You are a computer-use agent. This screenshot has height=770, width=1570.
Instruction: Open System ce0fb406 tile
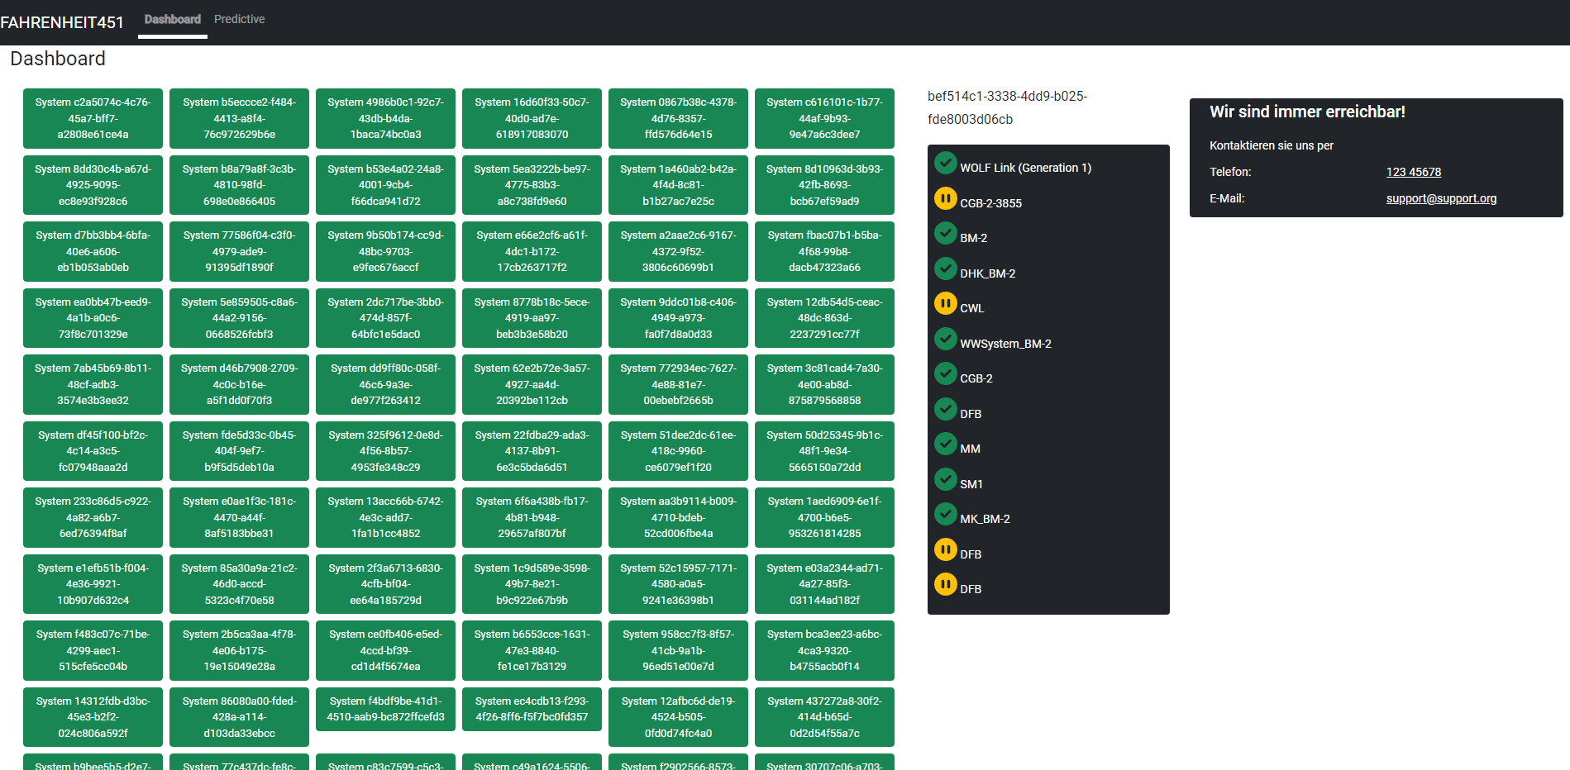(385, 650)
